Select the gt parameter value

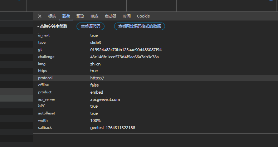pos(126,50)
